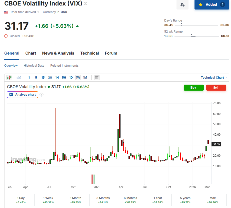
Task: Select the 1M interval
Action: coord(85,78)
